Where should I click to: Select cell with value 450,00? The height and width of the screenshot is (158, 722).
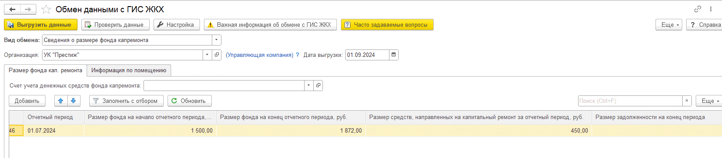tap(479, 130)
